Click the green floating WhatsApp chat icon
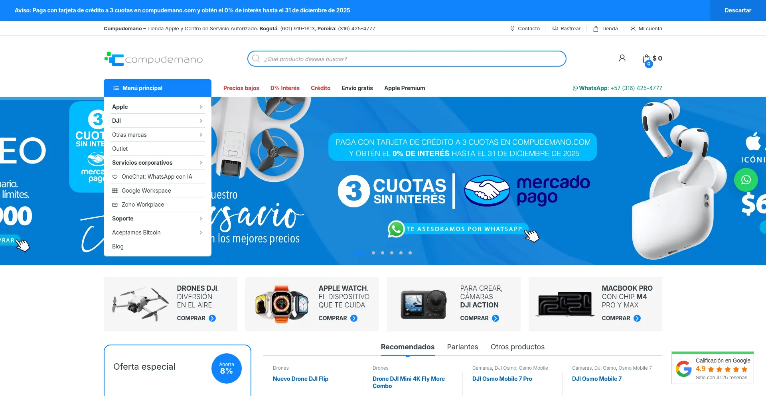The image size is (766, 396). [x=746, y=180]
